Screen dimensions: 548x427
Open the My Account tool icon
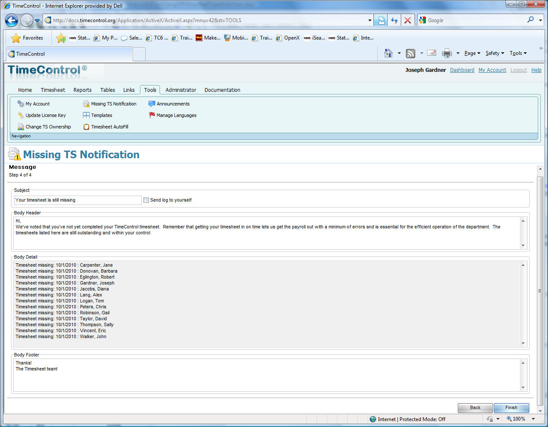coord(20,104)
